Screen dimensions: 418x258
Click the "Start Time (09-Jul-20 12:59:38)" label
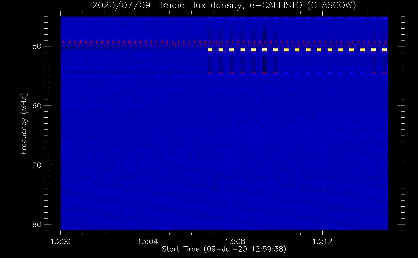click(224, 249)
